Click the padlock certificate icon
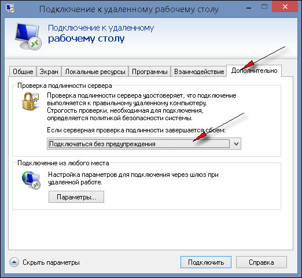Viewport: 302px width, 278px height. [x=31, y=101]
